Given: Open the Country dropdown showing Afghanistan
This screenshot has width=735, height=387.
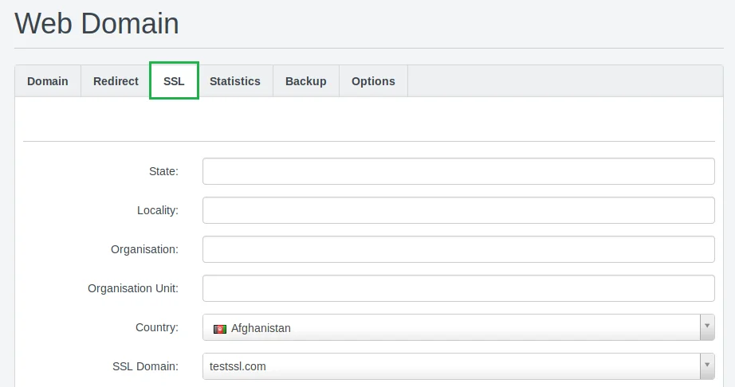Looking at the screenshot, I should pos(450,327).
